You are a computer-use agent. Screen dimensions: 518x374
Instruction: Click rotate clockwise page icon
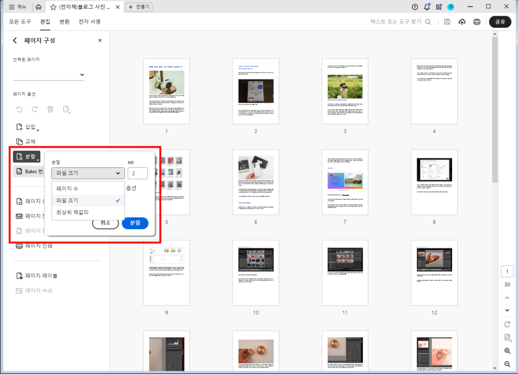click(x=35, y=109)
